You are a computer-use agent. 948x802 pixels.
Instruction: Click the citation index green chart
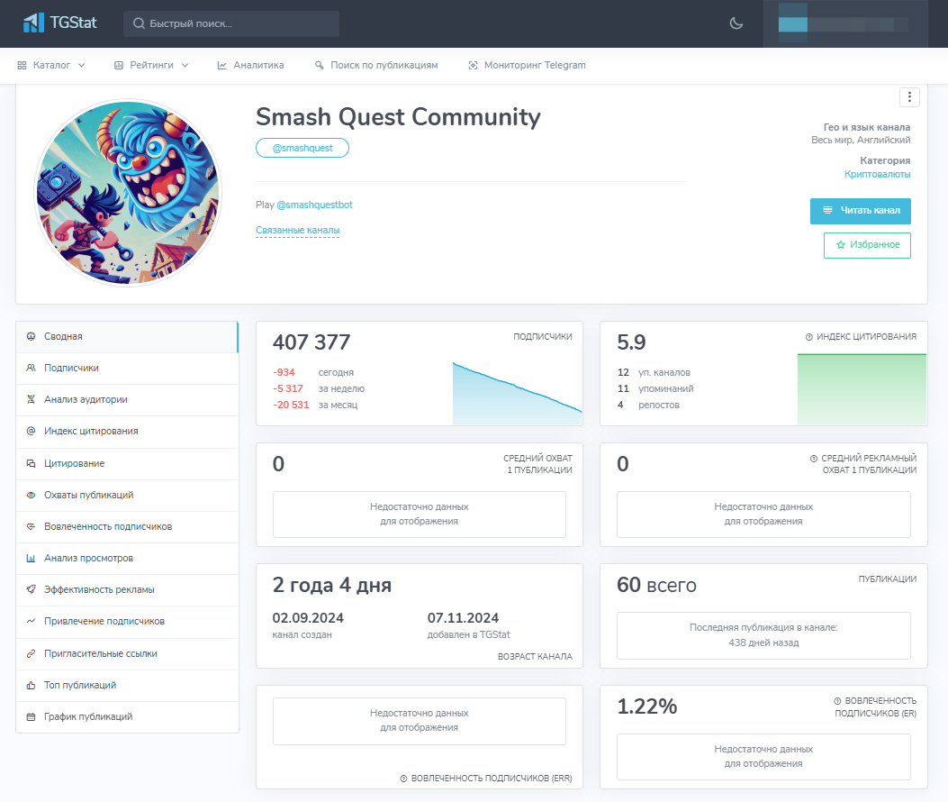pyautogui.click(x=862, y=389)
